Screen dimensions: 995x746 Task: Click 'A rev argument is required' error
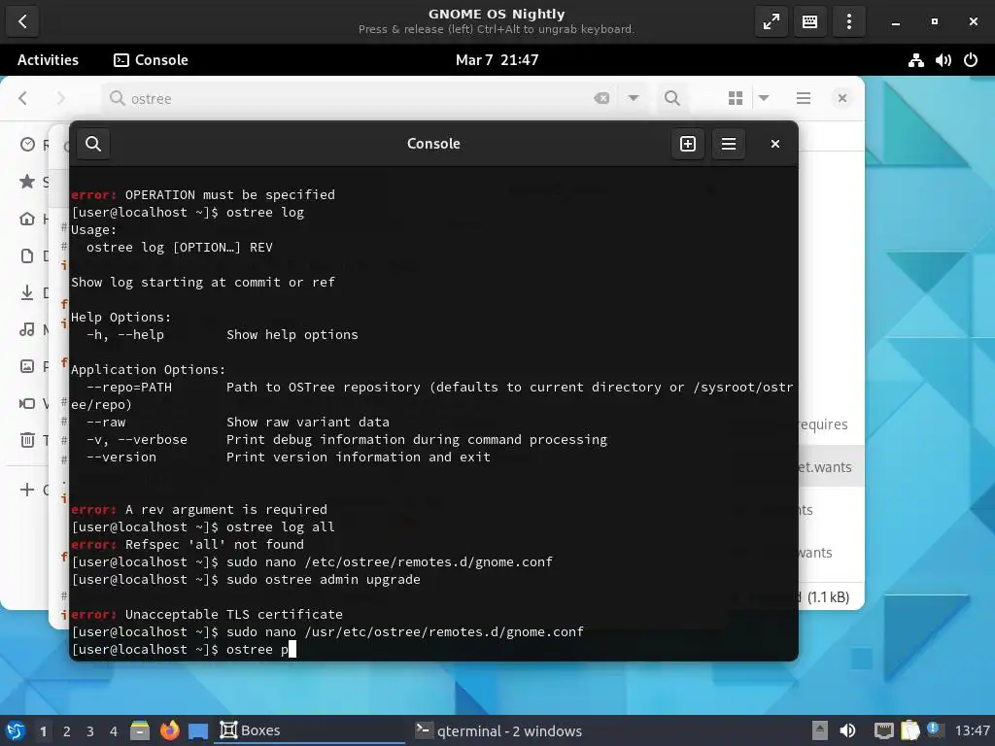click(x=225, y=510)
